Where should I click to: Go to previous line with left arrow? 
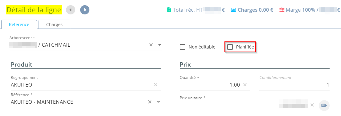pyautogui.click(x=71, y=10)
